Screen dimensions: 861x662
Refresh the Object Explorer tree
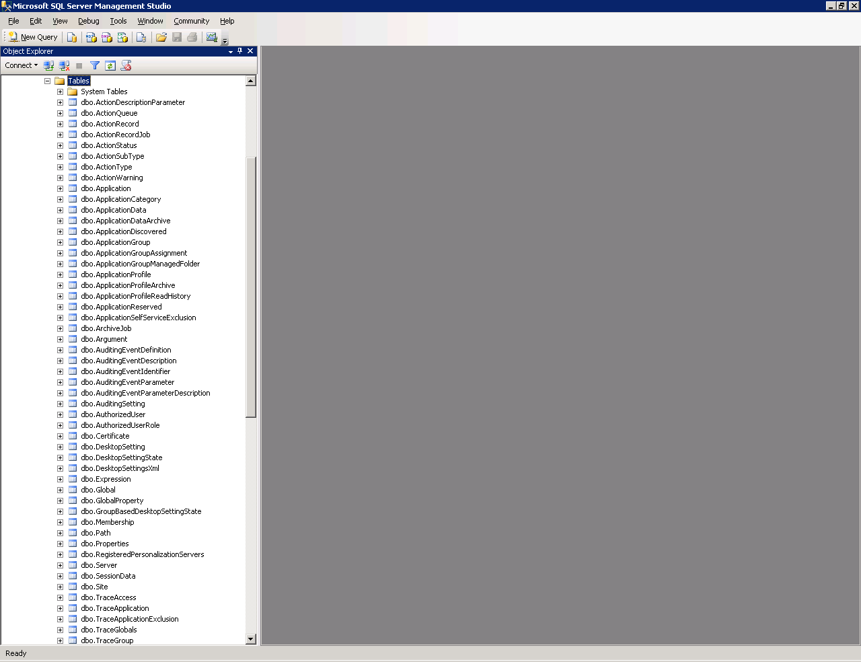click(110, 66)
